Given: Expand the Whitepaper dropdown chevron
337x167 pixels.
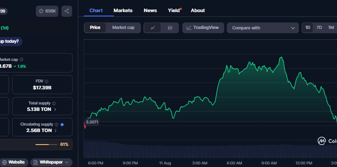Looking at the screenshot, I should tap(67, 162).
